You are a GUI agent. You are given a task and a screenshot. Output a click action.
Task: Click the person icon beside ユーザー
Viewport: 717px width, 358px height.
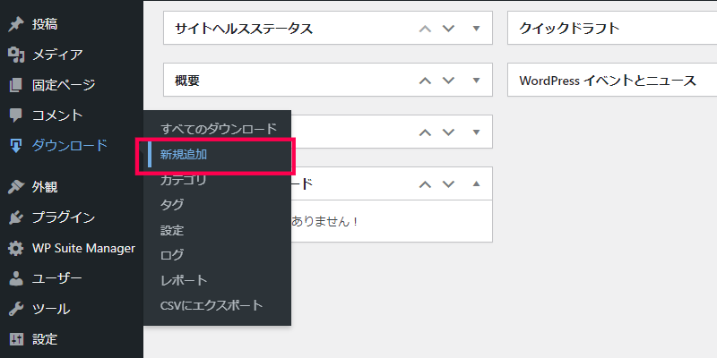coord(16,278)
